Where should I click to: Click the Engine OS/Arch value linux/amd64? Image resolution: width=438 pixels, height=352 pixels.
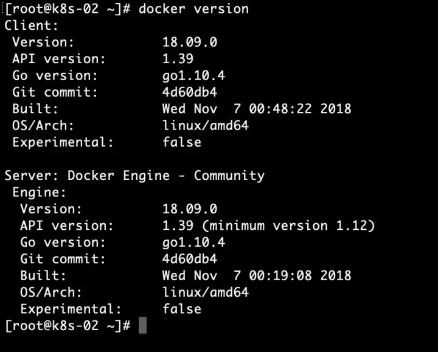(x=206, y=292)
